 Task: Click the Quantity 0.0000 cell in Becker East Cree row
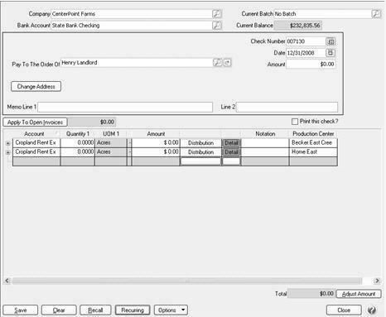pyautogui.click(x=78, y=143)
